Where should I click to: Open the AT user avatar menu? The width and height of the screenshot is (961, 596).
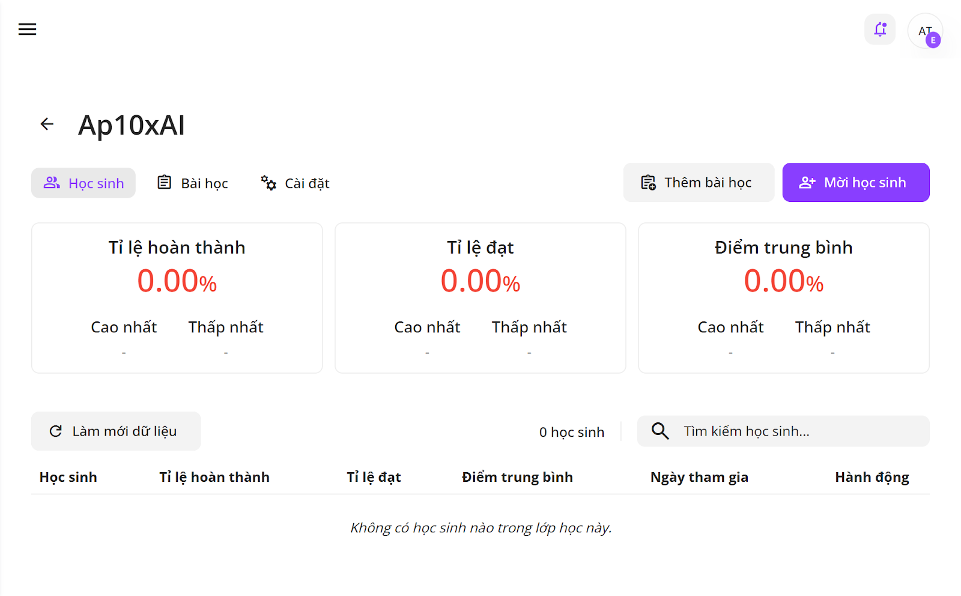coord(925,31)
